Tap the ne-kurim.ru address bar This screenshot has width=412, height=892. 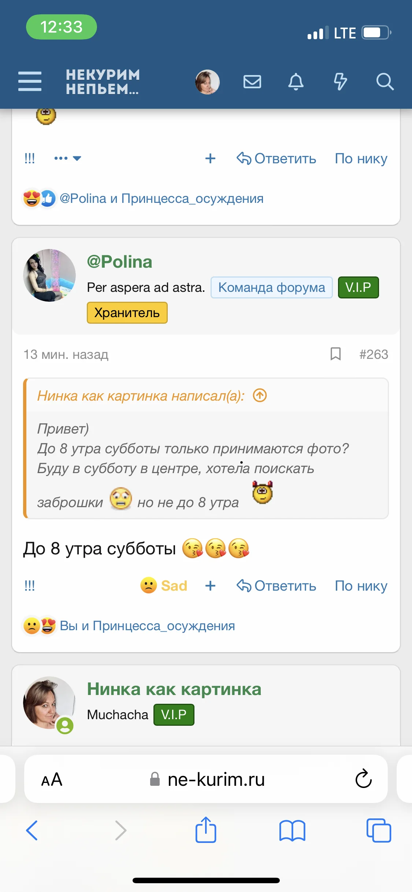216,779
